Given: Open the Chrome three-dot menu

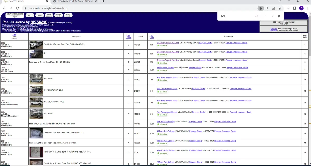Looking at the screenshot, I should click(x=307, y=8).
